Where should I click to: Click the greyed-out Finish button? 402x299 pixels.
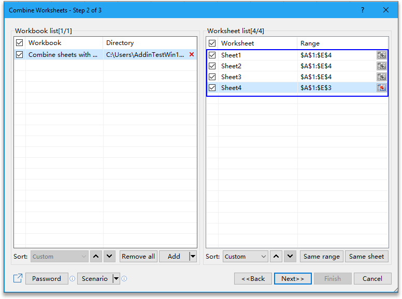click(x=333, y=278)
